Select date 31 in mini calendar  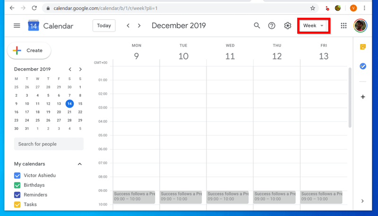point(27,128)
